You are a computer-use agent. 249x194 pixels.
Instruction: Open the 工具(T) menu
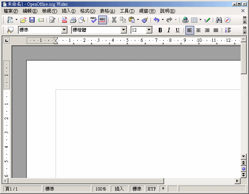[x=127, y=11]
